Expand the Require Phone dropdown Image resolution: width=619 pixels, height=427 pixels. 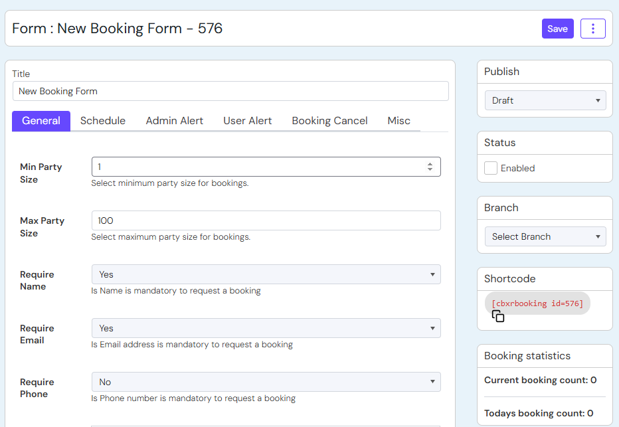coord(266,382)
